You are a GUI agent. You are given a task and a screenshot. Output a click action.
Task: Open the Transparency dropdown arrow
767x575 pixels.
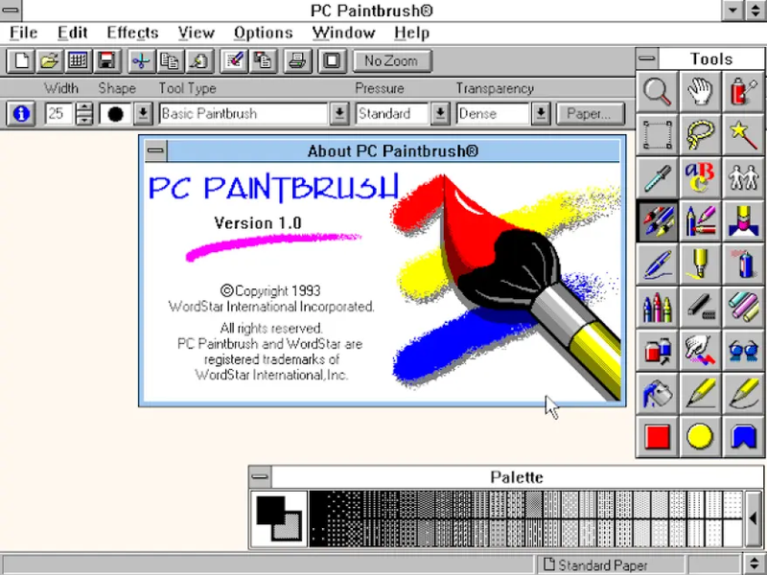coord(541,114)
